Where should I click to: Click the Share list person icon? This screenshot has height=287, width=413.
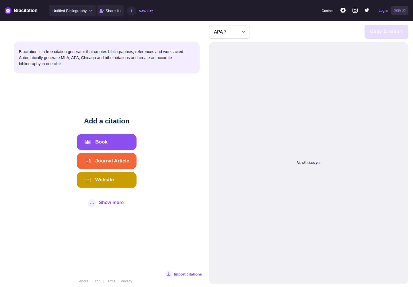(x=102, y=11)
